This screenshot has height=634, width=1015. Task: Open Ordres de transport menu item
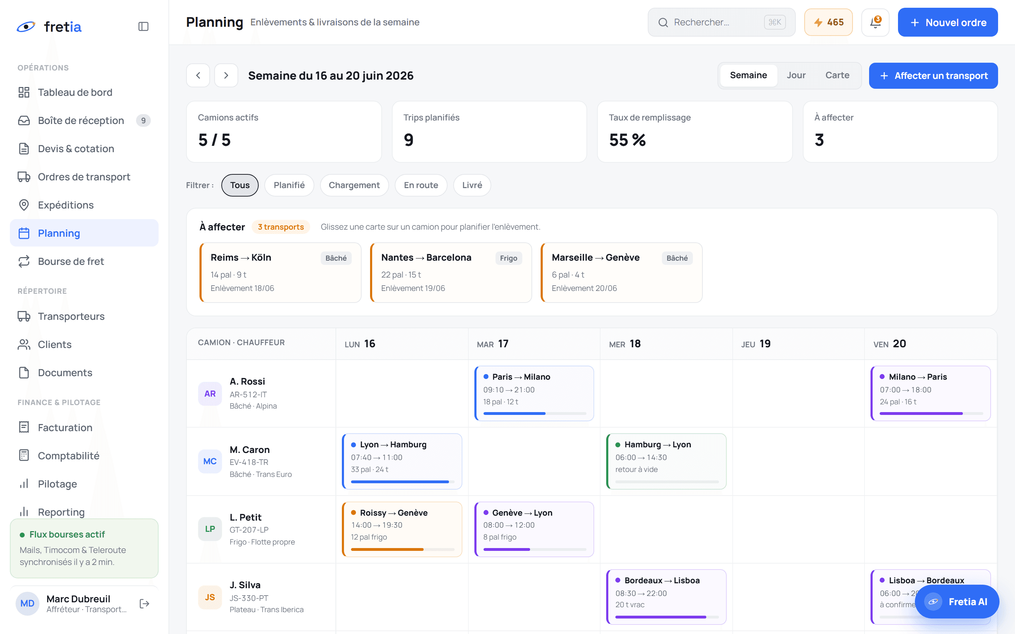84,176
